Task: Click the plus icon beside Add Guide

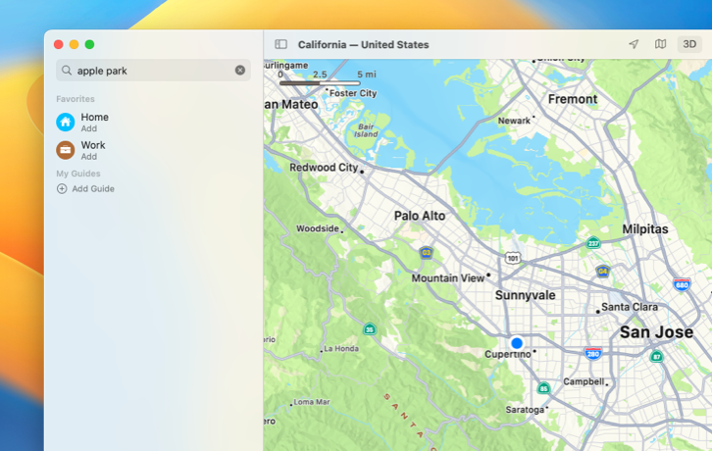Action: tap(62, 188)
